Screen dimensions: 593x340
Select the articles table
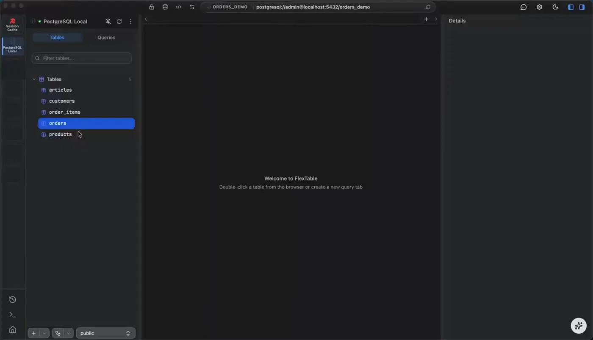(86, 90)
